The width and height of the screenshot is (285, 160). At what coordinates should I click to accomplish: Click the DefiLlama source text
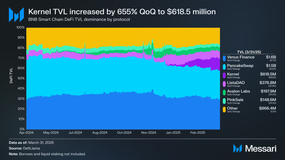[31, 148]
